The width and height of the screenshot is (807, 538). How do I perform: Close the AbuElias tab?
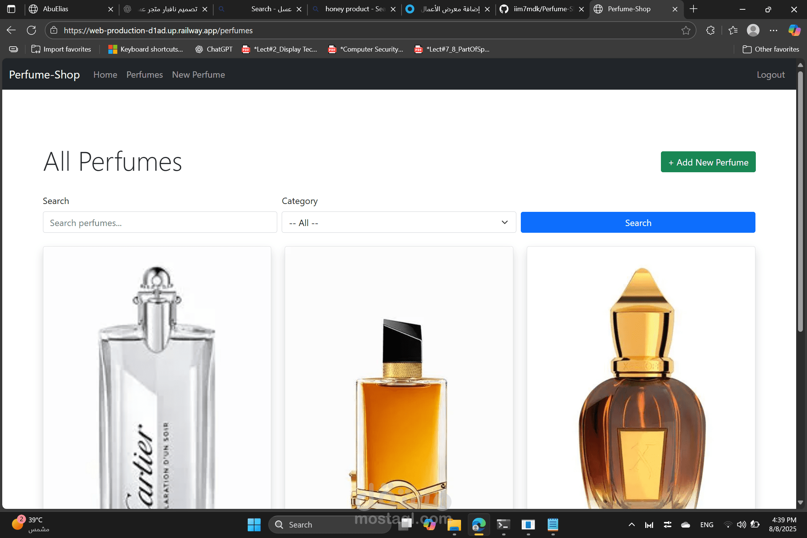pos(111,9)
